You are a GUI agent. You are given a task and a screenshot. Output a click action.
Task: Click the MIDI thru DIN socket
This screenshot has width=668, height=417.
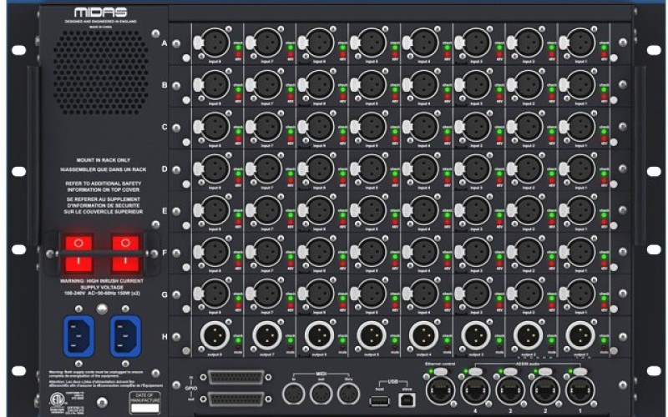coord(348,394)
